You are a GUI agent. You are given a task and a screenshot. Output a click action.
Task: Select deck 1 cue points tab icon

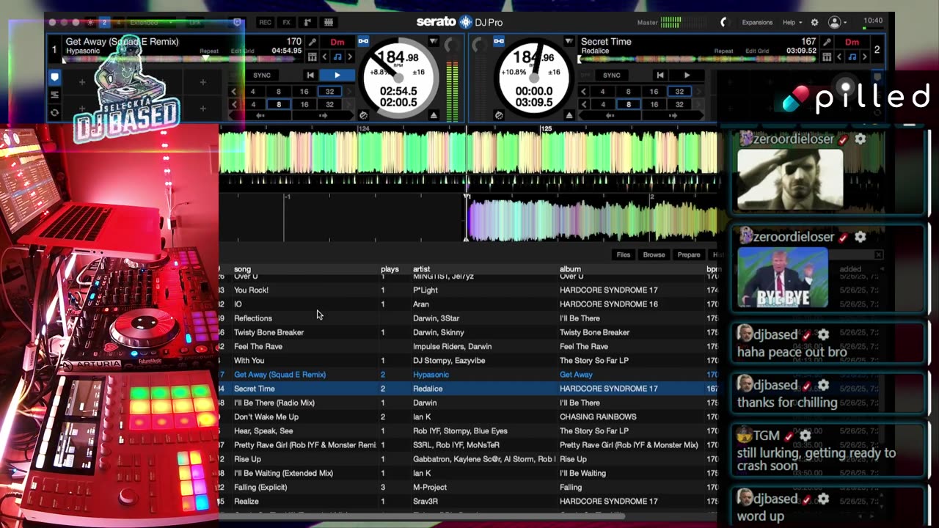coord(54,76)
